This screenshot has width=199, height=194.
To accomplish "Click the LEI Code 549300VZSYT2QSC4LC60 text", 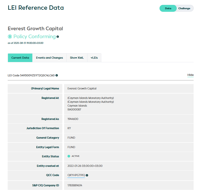I will click(x=31, y=75).
